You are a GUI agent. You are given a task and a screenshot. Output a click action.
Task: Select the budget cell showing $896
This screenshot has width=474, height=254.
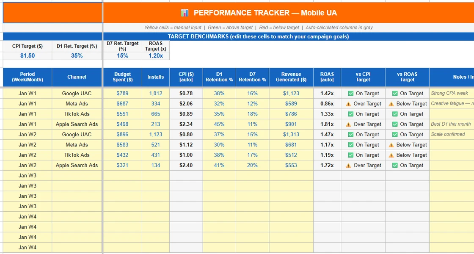coord(122,135)
